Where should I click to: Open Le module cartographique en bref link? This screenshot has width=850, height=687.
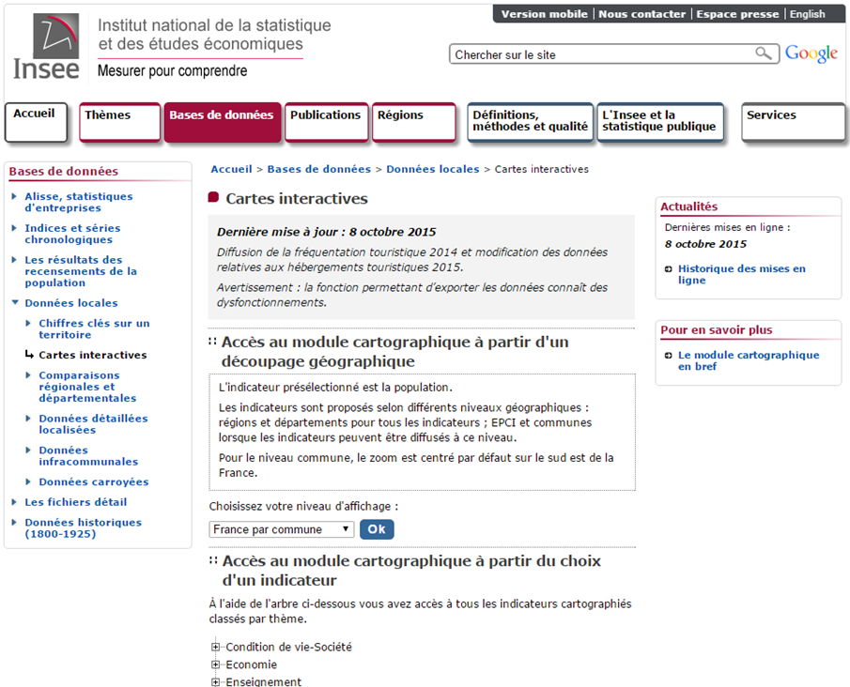749,360
